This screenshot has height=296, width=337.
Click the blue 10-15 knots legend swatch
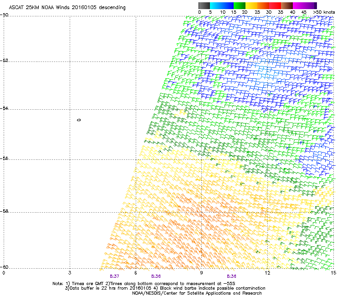pos(227,5)
